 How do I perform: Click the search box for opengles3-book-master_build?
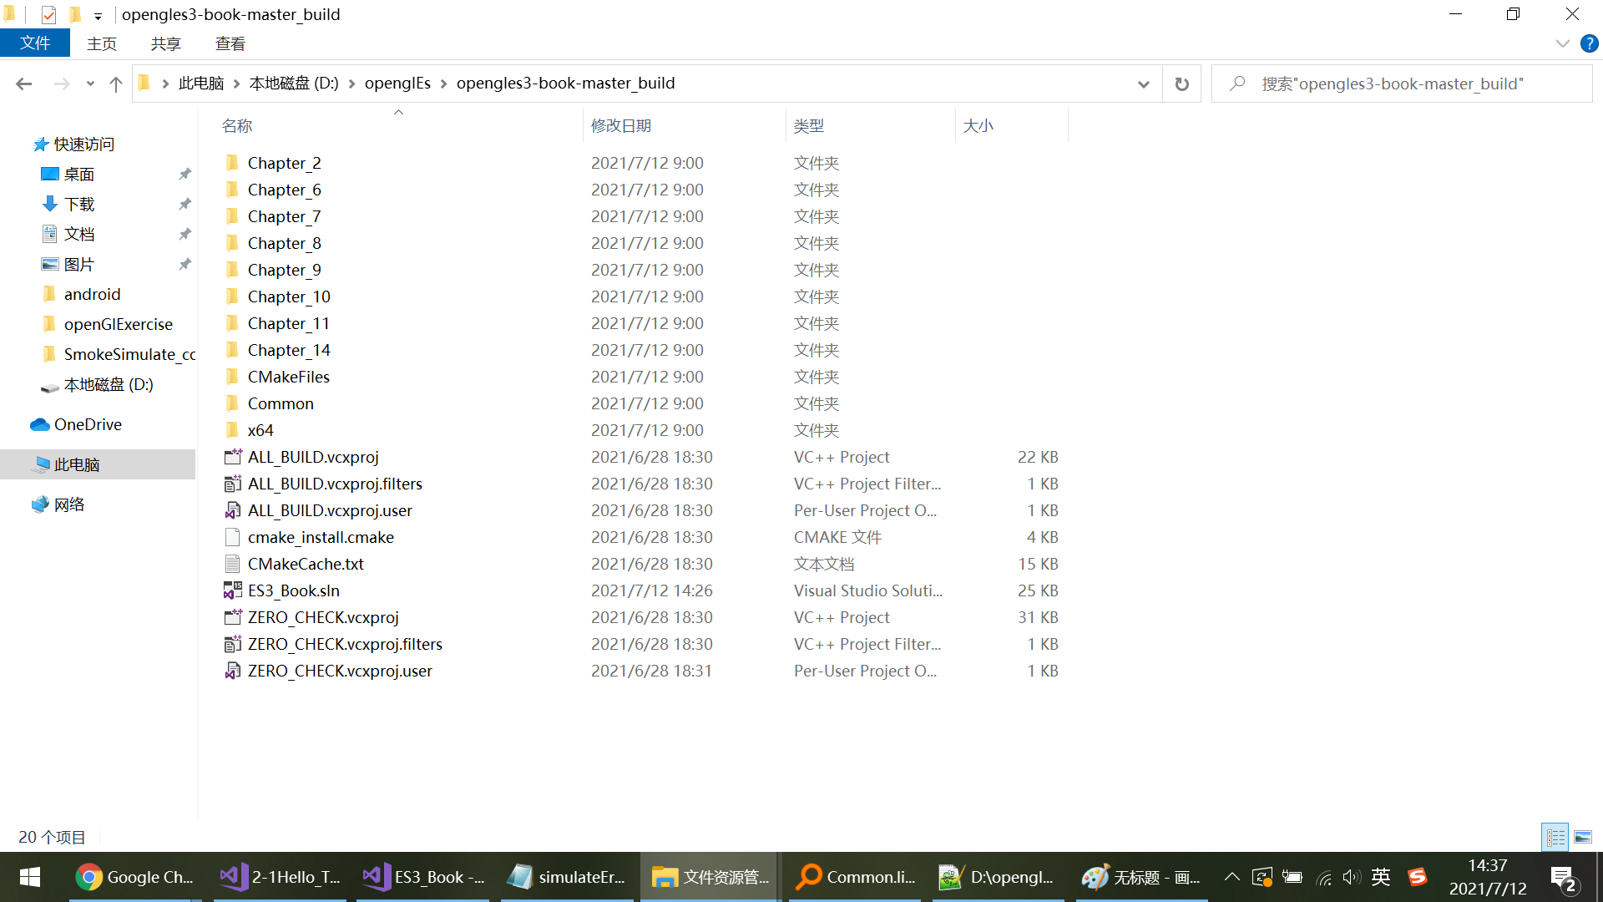[x=1403, y=84]
